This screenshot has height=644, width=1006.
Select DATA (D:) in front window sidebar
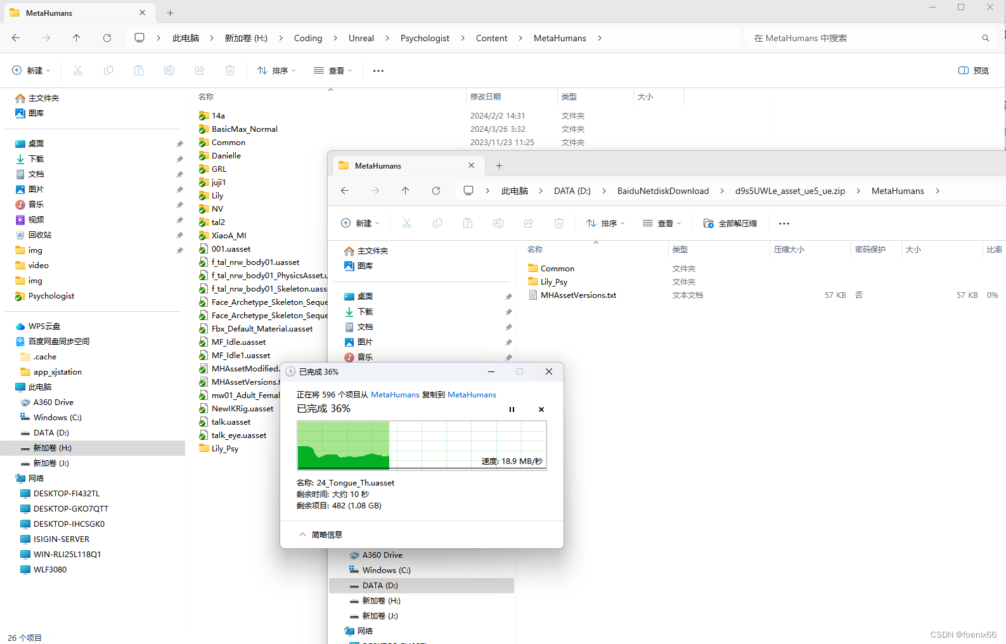click(422, 586)
